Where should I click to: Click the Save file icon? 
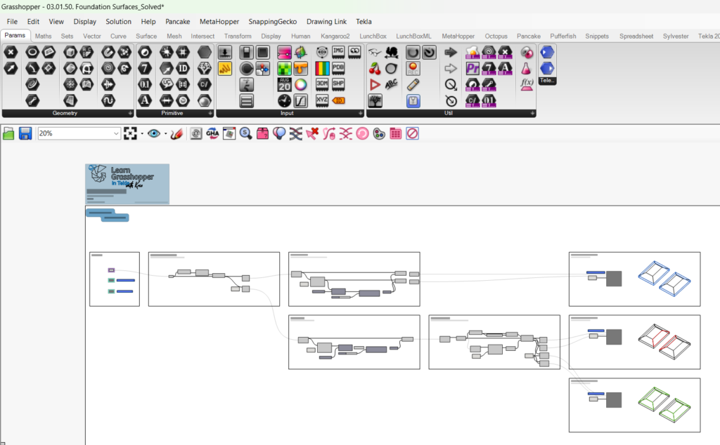pos(25,133)
